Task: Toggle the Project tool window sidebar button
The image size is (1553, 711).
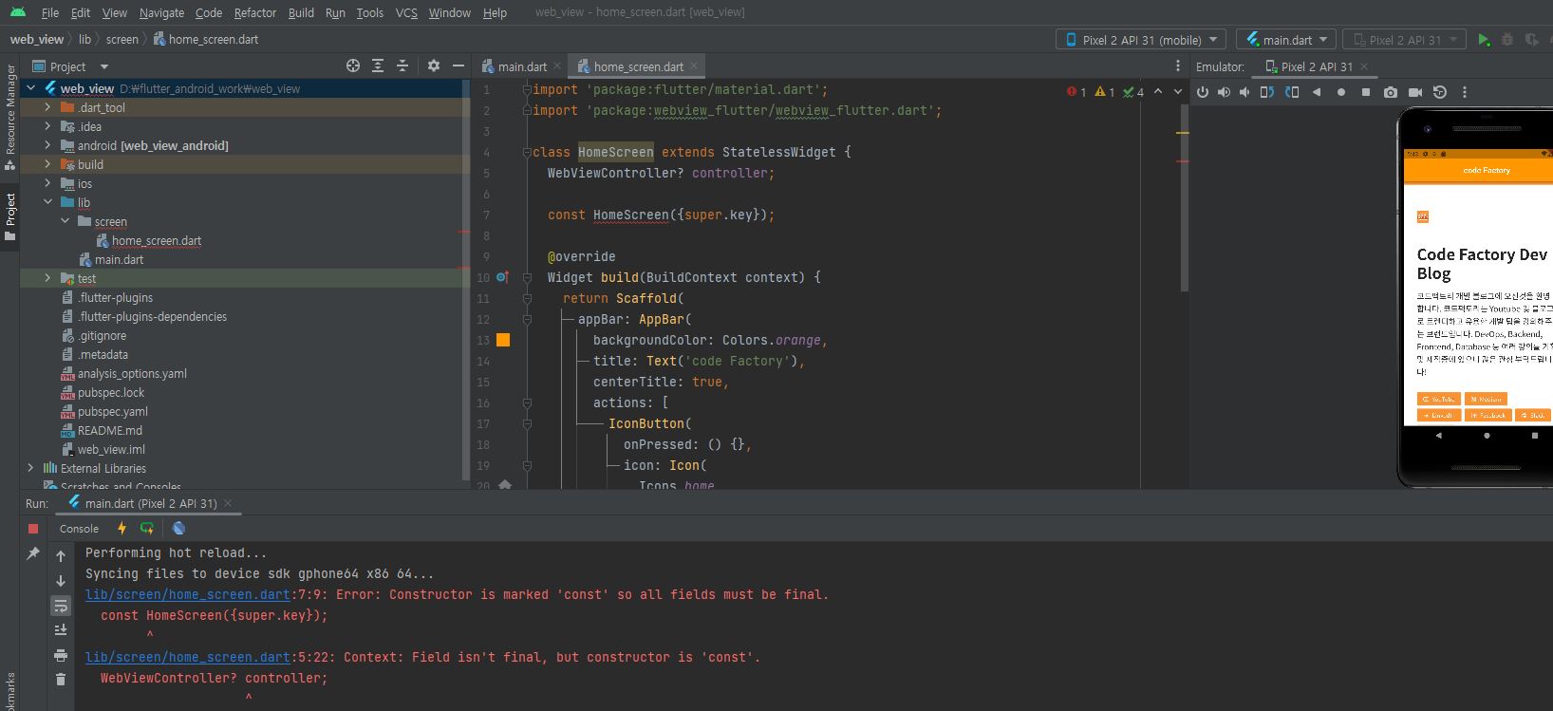Action: (10, 215)
